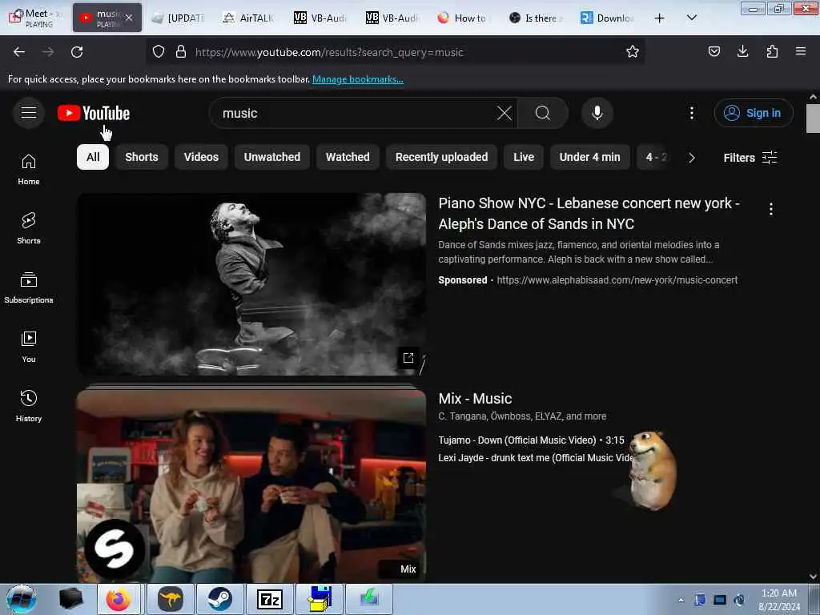Viewport: 820px width, 615px height.
Task: Show hidden system tray icons
Action: tap(681, 600)
